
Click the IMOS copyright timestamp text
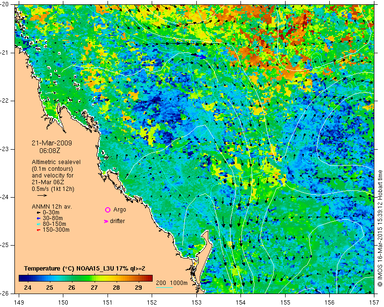coord(380,228)
